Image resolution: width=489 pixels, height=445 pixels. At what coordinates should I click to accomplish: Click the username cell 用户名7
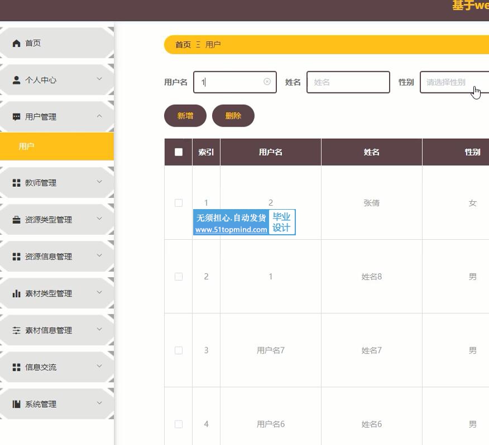(271, 351)
